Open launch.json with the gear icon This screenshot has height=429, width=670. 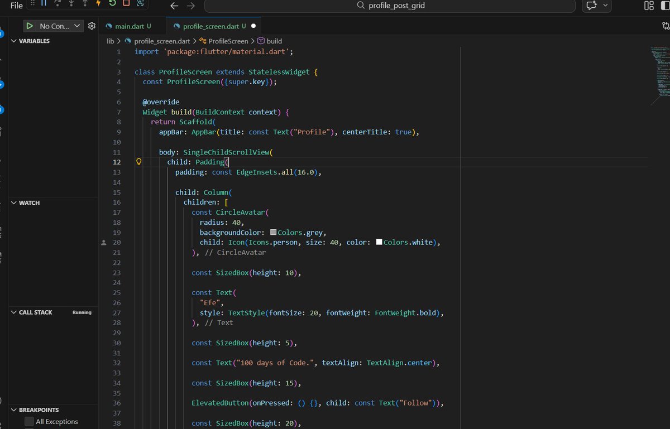point(92,26)
